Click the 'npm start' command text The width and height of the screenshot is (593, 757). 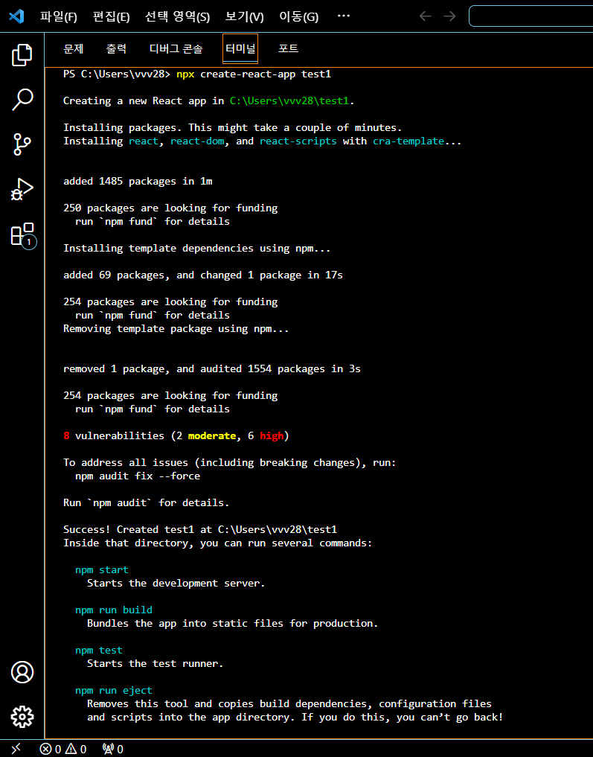(x=102, y=569)
